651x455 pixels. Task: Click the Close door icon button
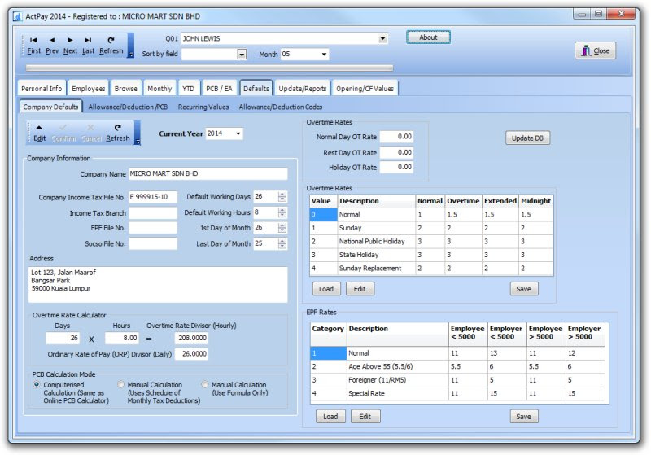(595, 50)
